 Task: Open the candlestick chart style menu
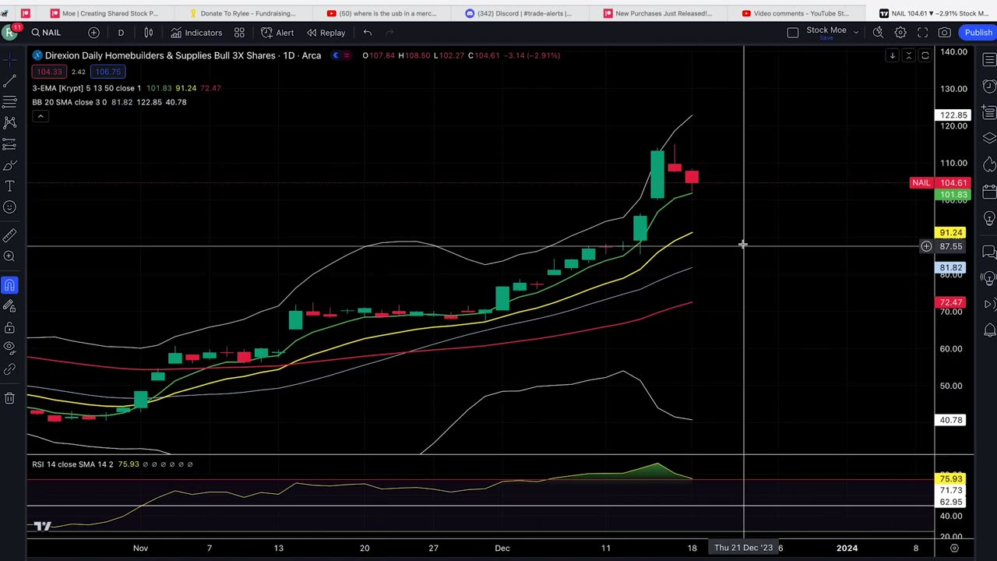point(148,33)
